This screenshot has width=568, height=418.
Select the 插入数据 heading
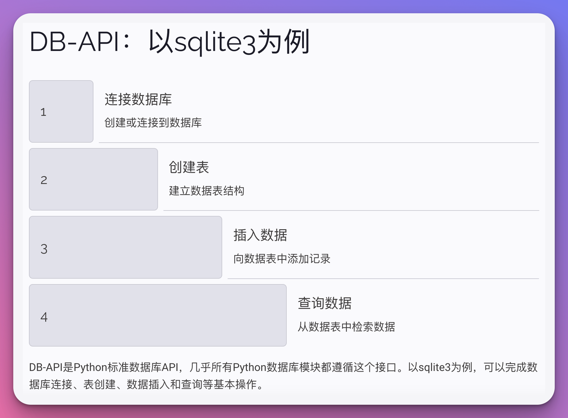pos(260,236)
